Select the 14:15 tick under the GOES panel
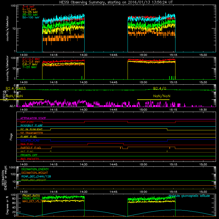Viewport: 219px width, 219px height. (x=54, y=109)
